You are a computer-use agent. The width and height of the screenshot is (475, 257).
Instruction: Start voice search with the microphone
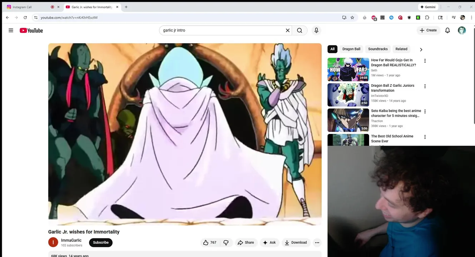316,30
